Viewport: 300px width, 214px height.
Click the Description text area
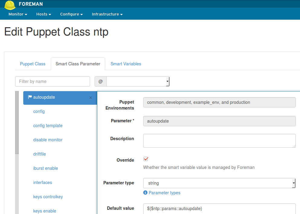(x=219, y=141)
